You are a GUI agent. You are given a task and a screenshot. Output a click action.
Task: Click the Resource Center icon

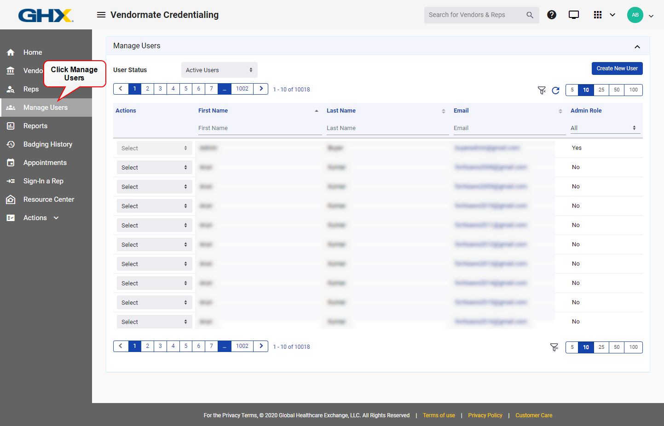coord(11,199)
